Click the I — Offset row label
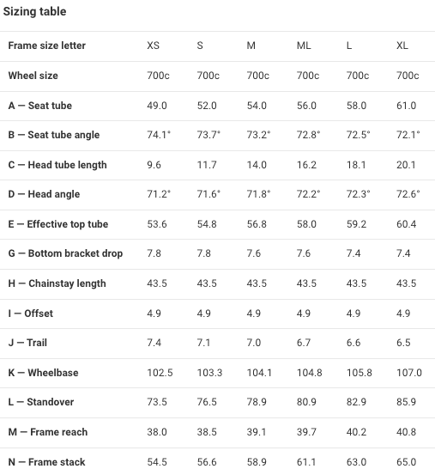The image size is (435, 475). [x=31, y=314]
